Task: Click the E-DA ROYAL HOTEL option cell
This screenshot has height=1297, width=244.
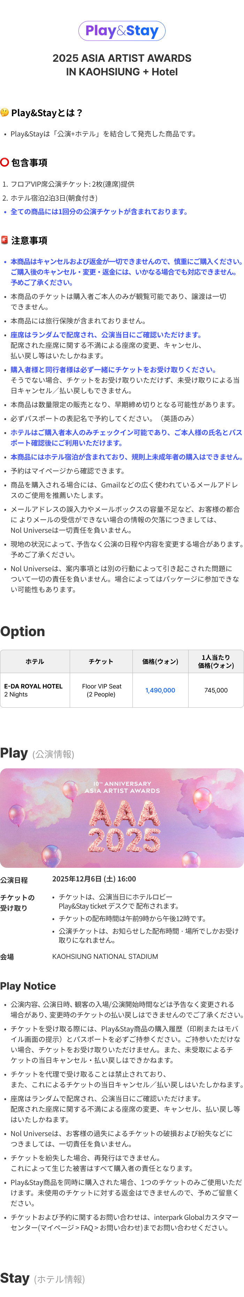Action: coord(34,690)
